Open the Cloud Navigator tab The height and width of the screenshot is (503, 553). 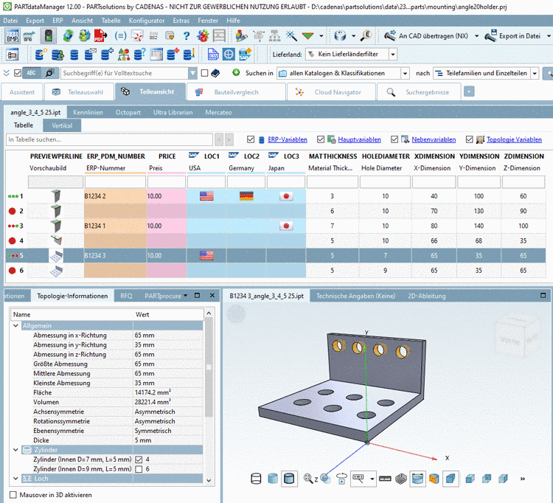[332, 92]
